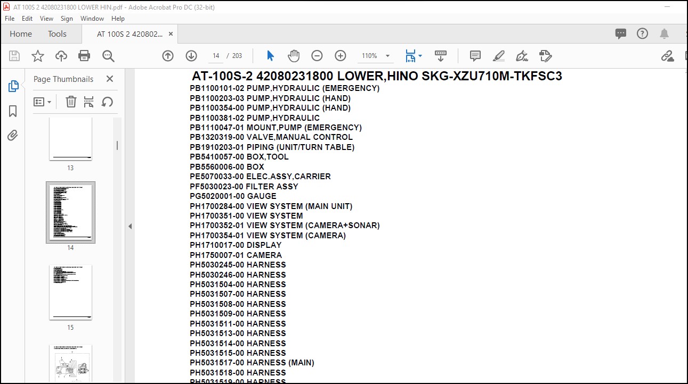Click PH5031517-00 HARNESS (MAIN) line
Viewport: 688px width, 384px height.
click(x=252, y=363)
